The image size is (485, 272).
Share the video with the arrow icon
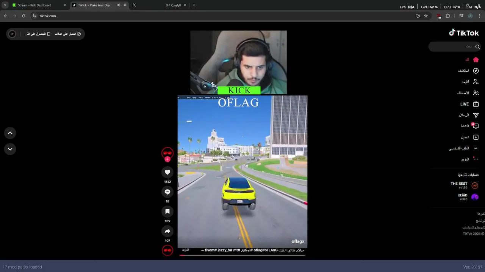point(167,231)
